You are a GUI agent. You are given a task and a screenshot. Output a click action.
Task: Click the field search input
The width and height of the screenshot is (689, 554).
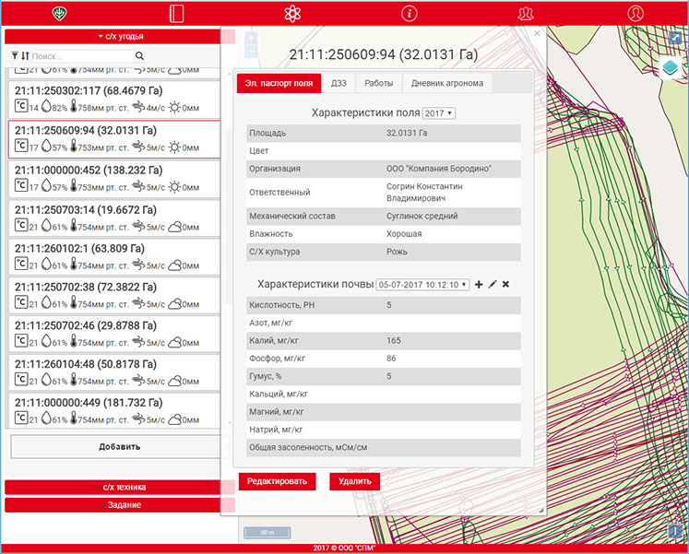[x=82, y=56]
